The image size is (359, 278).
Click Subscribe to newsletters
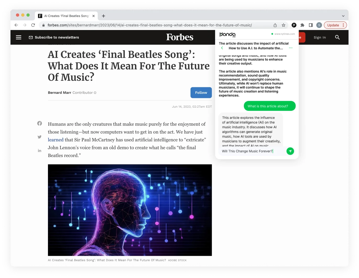57,37
